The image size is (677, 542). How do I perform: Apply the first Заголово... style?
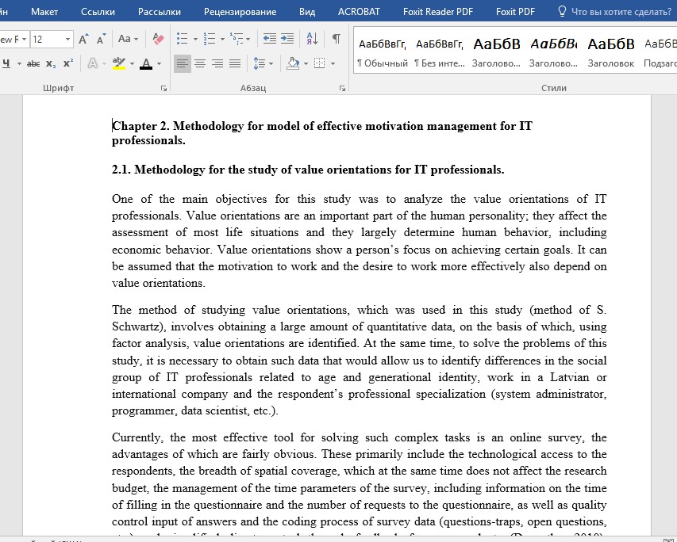click(x=497, y=52)
